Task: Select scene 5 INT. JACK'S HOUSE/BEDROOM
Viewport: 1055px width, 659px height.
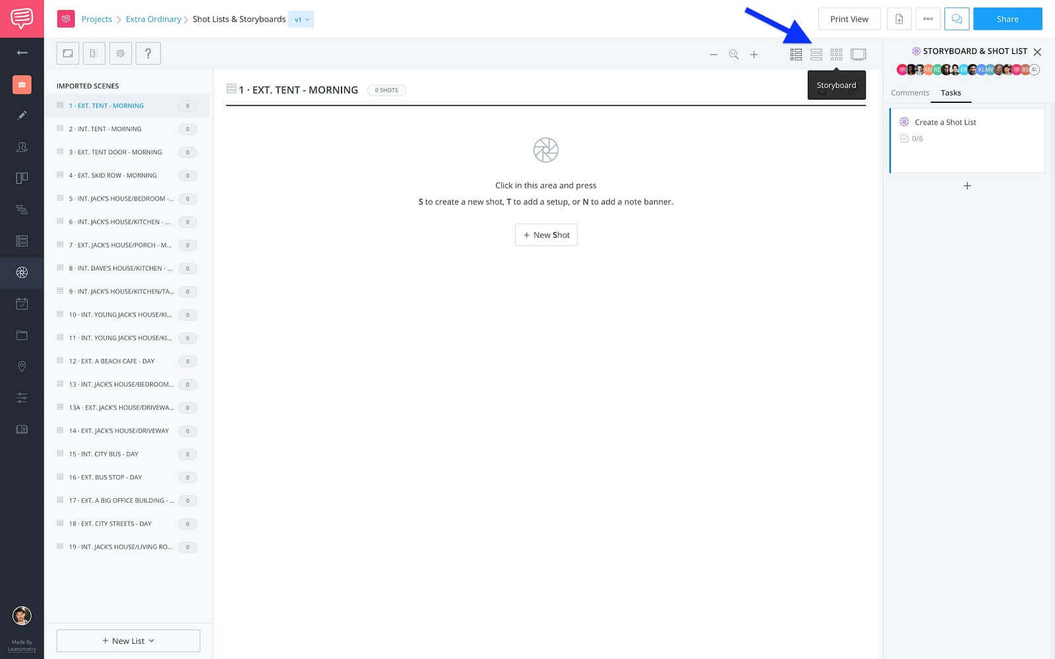Action: point(127,199)
